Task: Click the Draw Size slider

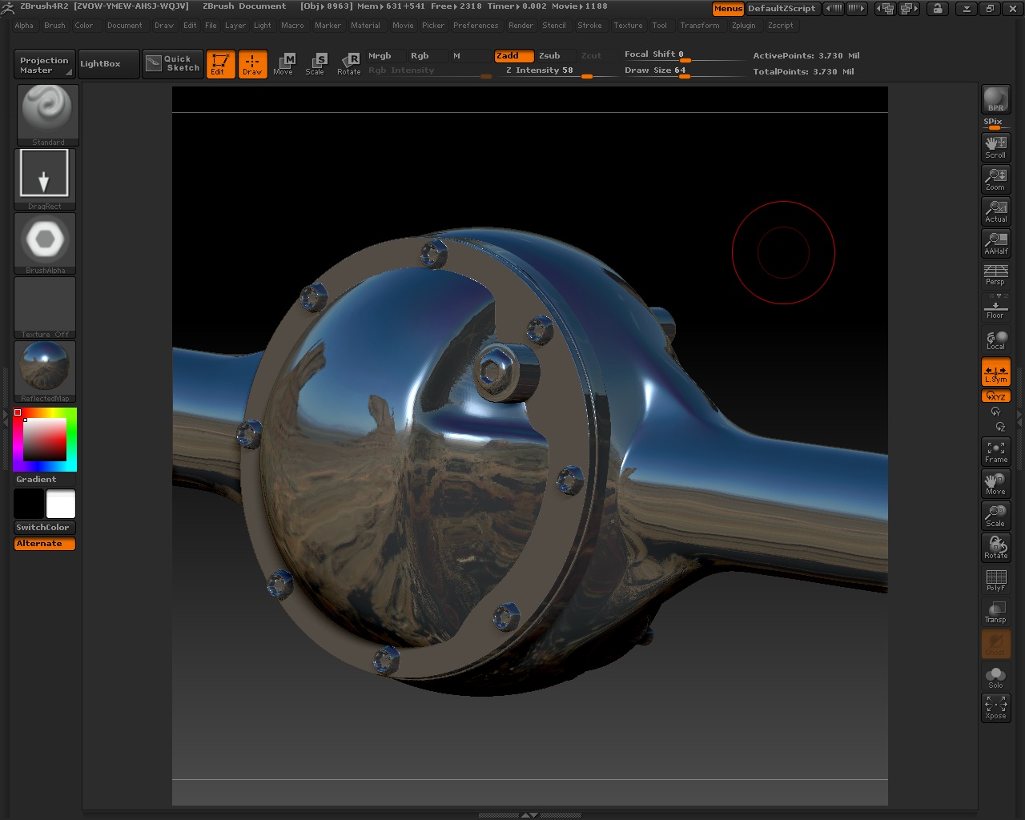Action: (685, 74)
